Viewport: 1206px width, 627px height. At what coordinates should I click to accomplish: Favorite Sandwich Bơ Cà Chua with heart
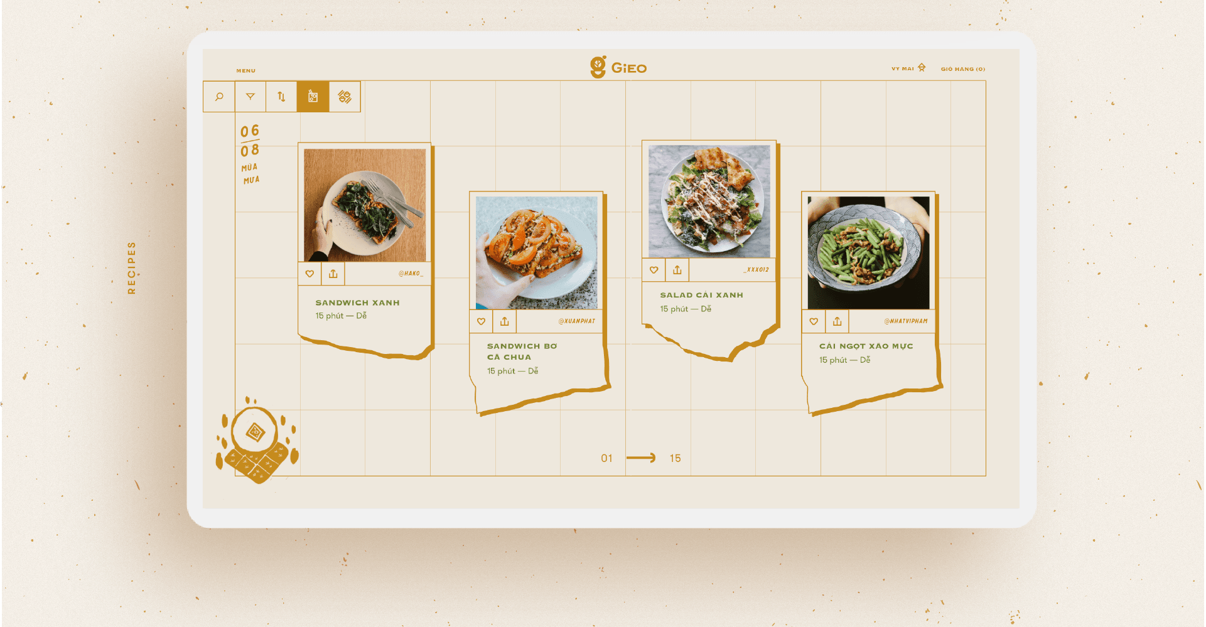[x=481, y=321]
